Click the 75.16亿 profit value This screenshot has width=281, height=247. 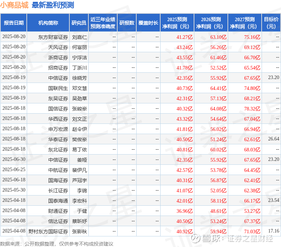coord(252,37)
